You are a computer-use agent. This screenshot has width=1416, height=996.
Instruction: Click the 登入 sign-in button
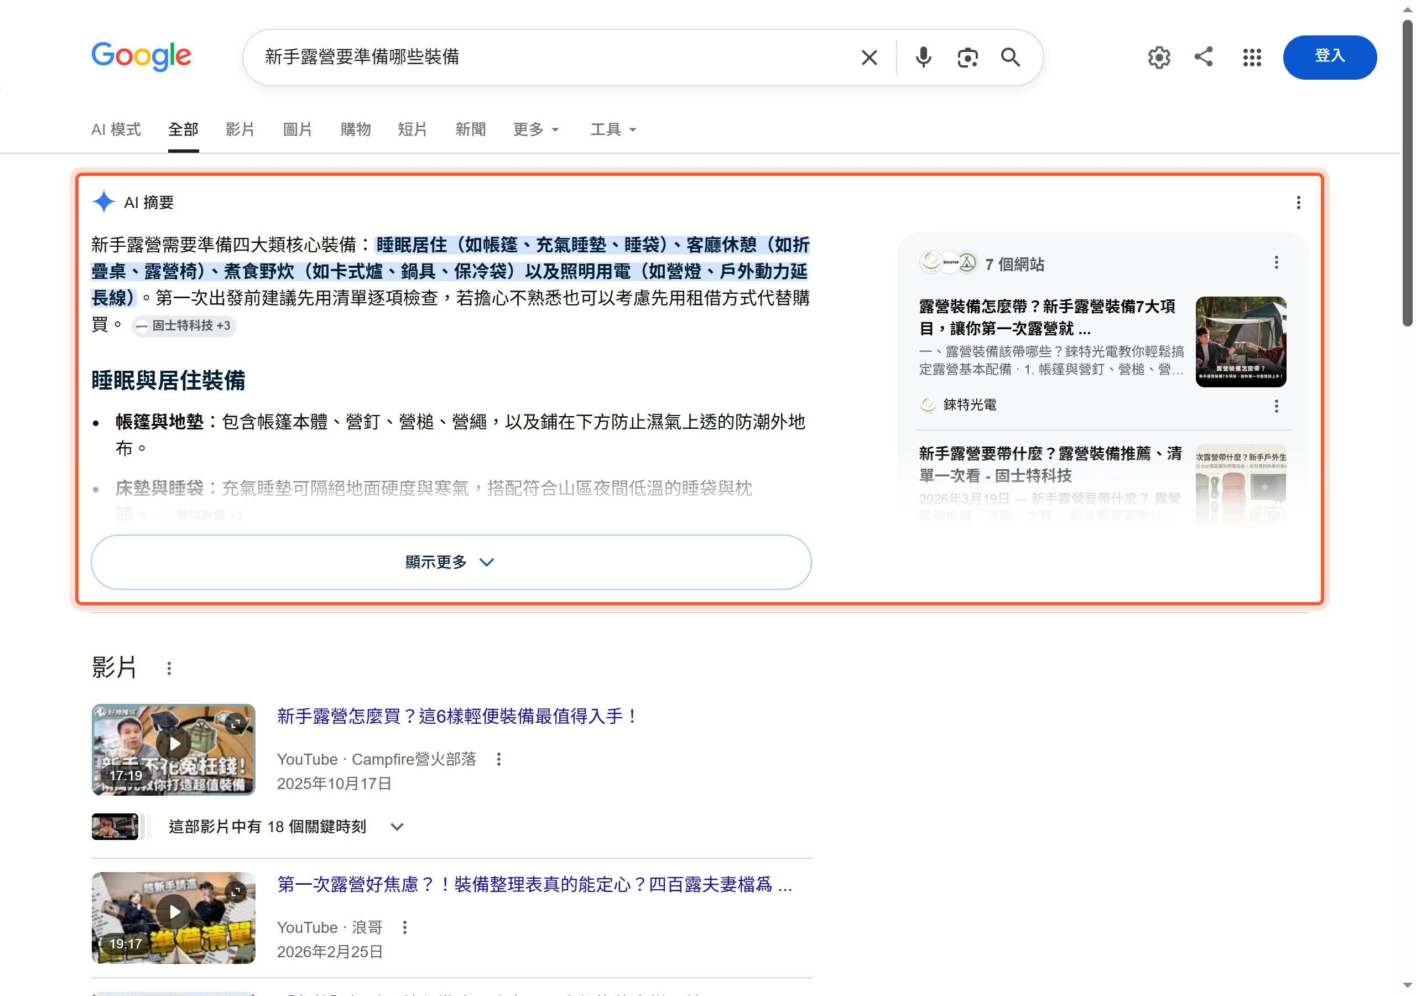1329,57
